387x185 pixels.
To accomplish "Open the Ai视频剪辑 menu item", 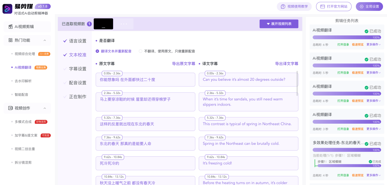I will click(27, 27).
